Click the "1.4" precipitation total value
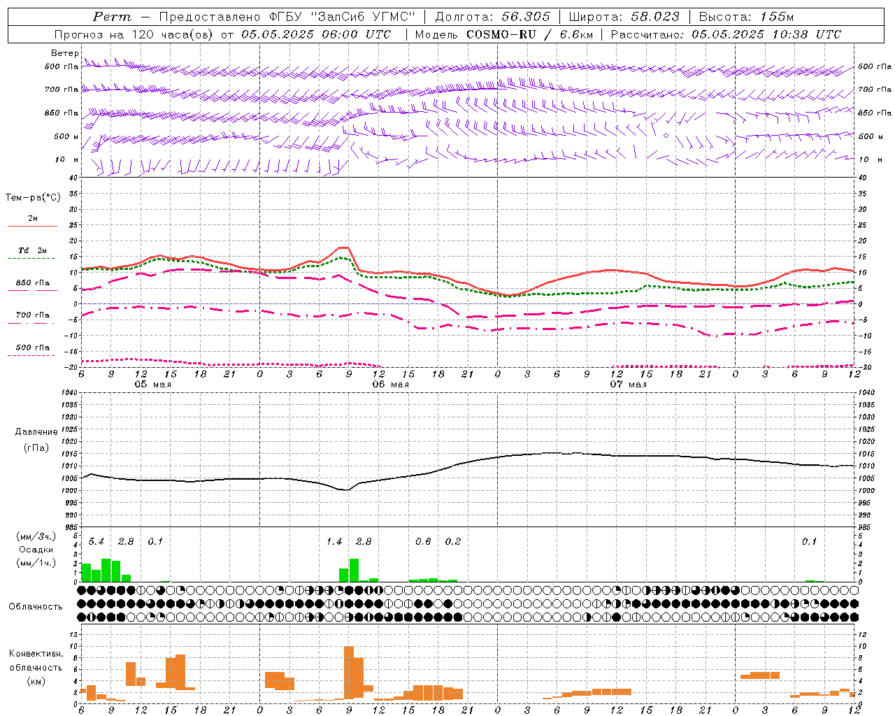This screenshot has width=895, height=716. (334, 542)
